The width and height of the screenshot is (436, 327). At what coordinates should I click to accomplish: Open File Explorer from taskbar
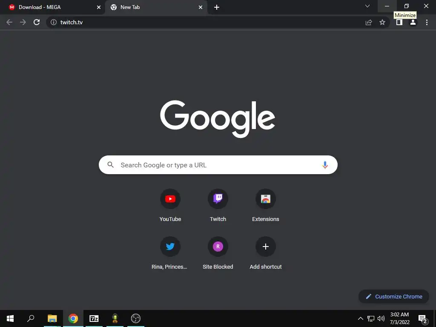(x=52, y=318)
